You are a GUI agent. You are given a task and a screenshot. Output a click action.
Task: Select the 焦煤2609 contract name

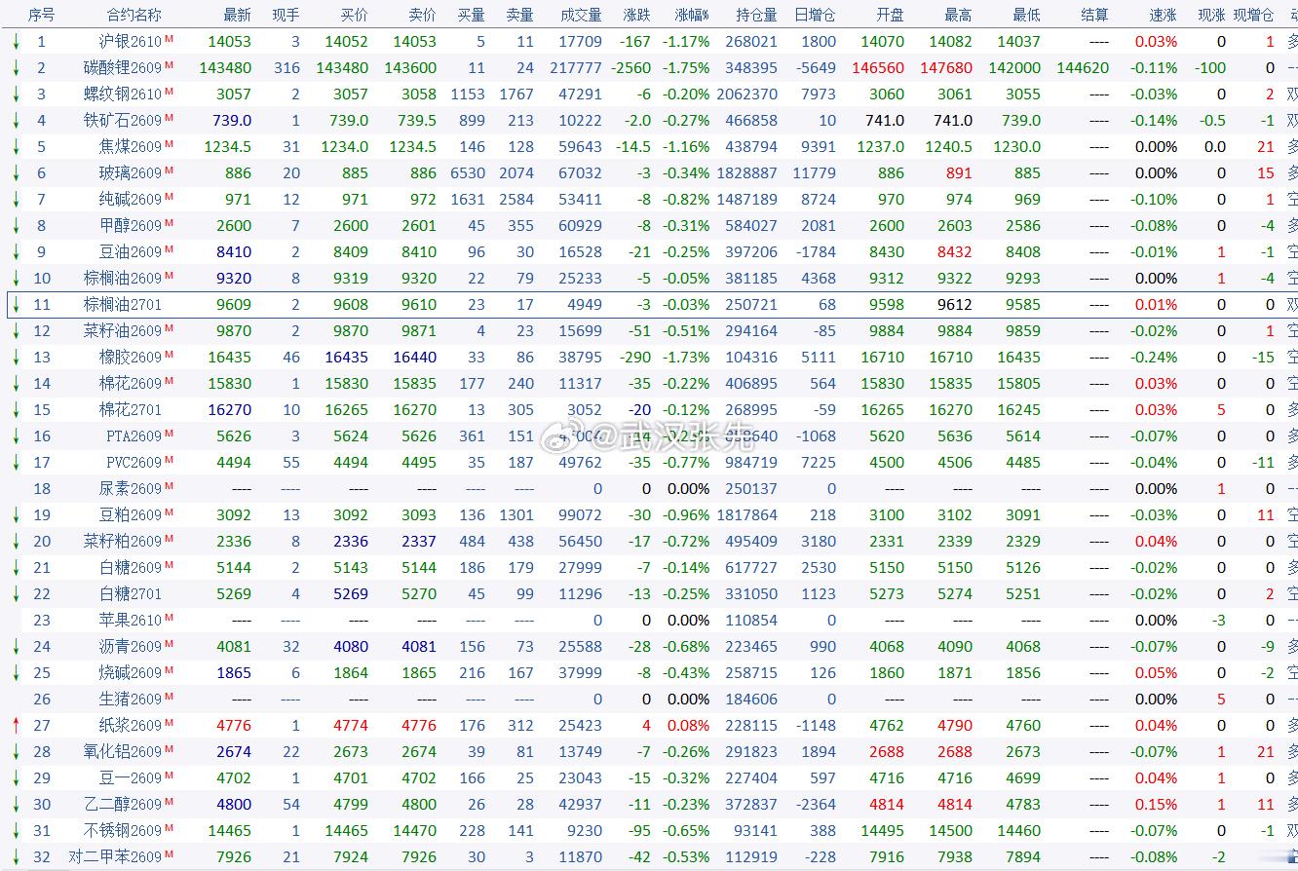pos(130,146)
